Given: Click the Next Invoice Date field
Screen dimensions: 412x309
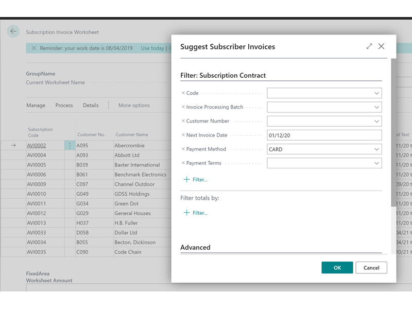Looking at the screenshot, I should click(x=324, y=135).
